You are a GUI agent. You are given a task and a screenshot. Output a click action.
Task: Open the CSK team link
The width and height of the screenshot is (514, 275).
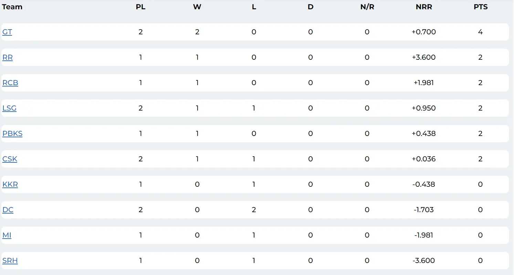tap(10, 159)
